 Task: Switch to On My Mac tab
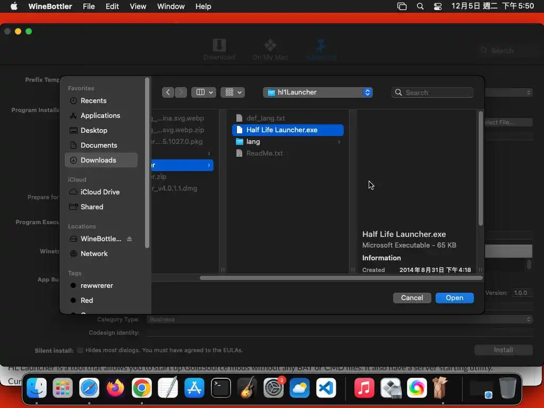[x=270, y=49]
